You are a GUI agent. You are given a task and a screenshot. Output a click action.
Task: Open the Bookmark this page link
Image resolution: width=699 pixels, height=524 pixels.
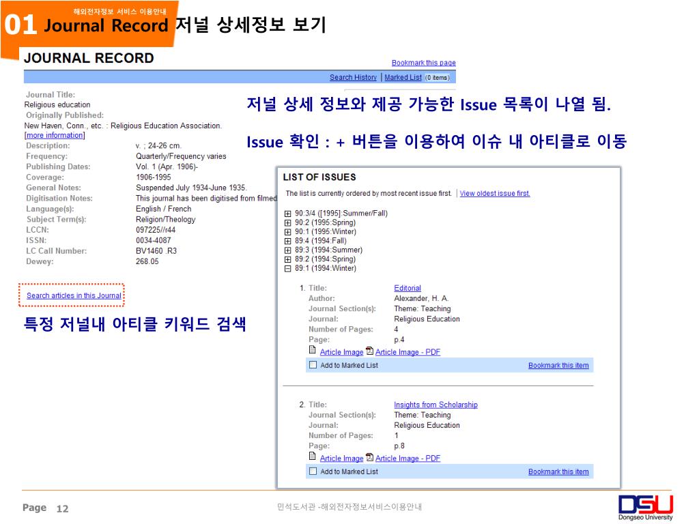click(x=423, y=63)
